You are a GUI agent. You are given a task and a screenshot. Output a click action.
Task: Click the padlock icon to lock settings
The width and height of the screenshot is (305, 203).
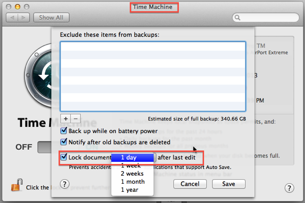coord(17,185)
